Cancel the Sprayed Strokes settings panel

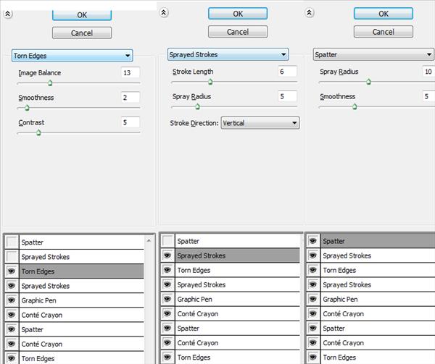[x=238, y=32]
